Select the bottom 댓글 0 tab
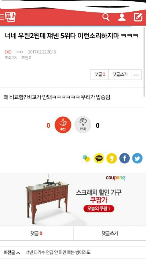 pos(36,233)
